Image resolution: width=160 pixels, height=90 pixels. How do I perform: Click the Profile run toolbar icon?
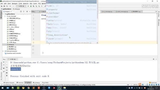pos(36,6)
